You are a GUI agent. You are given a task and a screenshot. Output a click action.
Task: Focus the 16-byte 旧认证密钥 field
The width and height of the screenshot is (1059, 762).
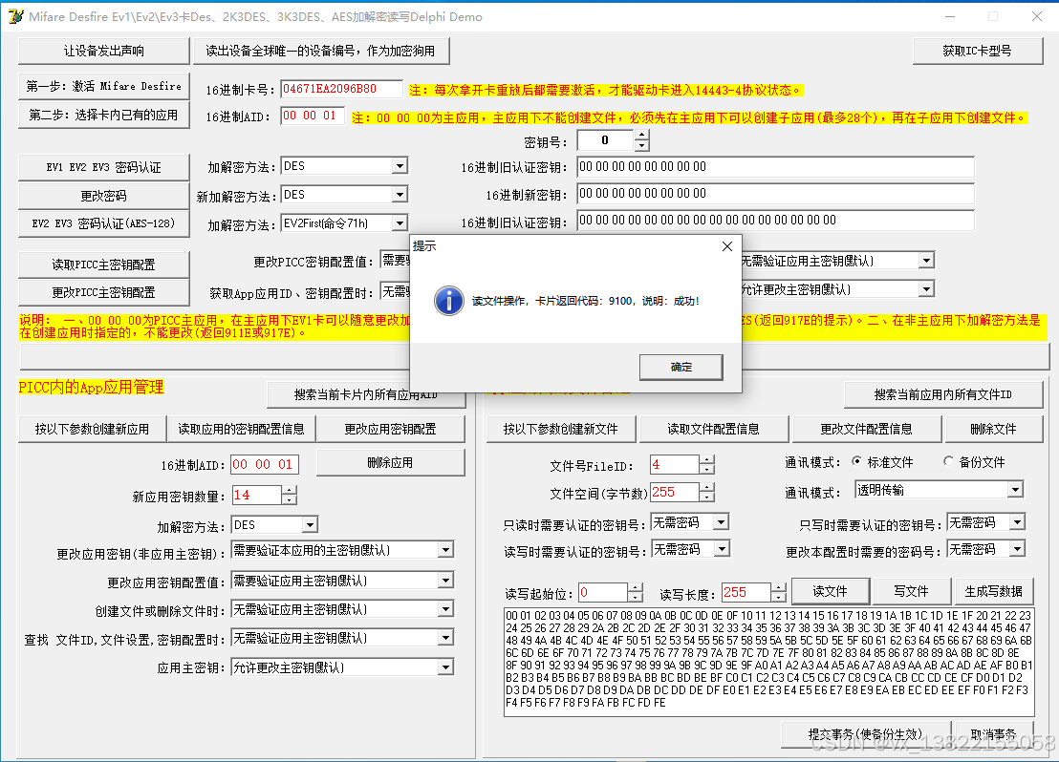[775, 221]
